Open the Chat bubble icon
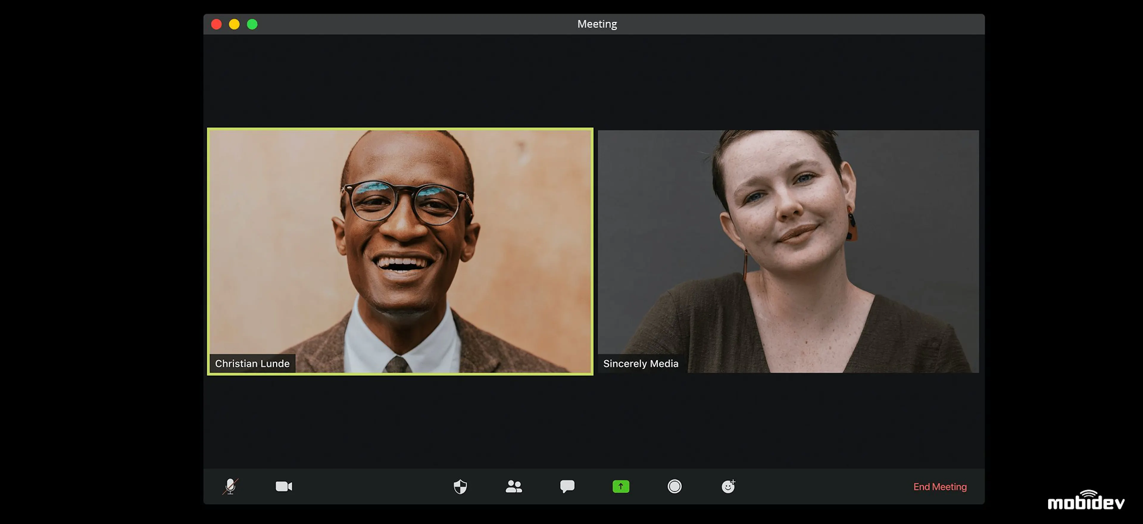This screenshot has width=1143, height=524. [567, 486]
